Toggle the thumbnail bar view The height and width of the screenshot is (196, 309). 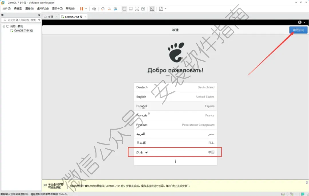[x=130, y=9]
